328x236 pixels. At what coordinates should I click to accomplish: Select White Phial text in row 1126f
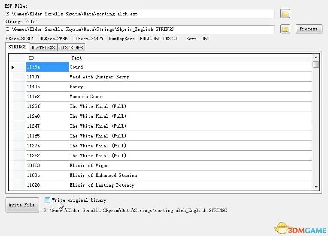pyautogui.click(x=190, y=106)
